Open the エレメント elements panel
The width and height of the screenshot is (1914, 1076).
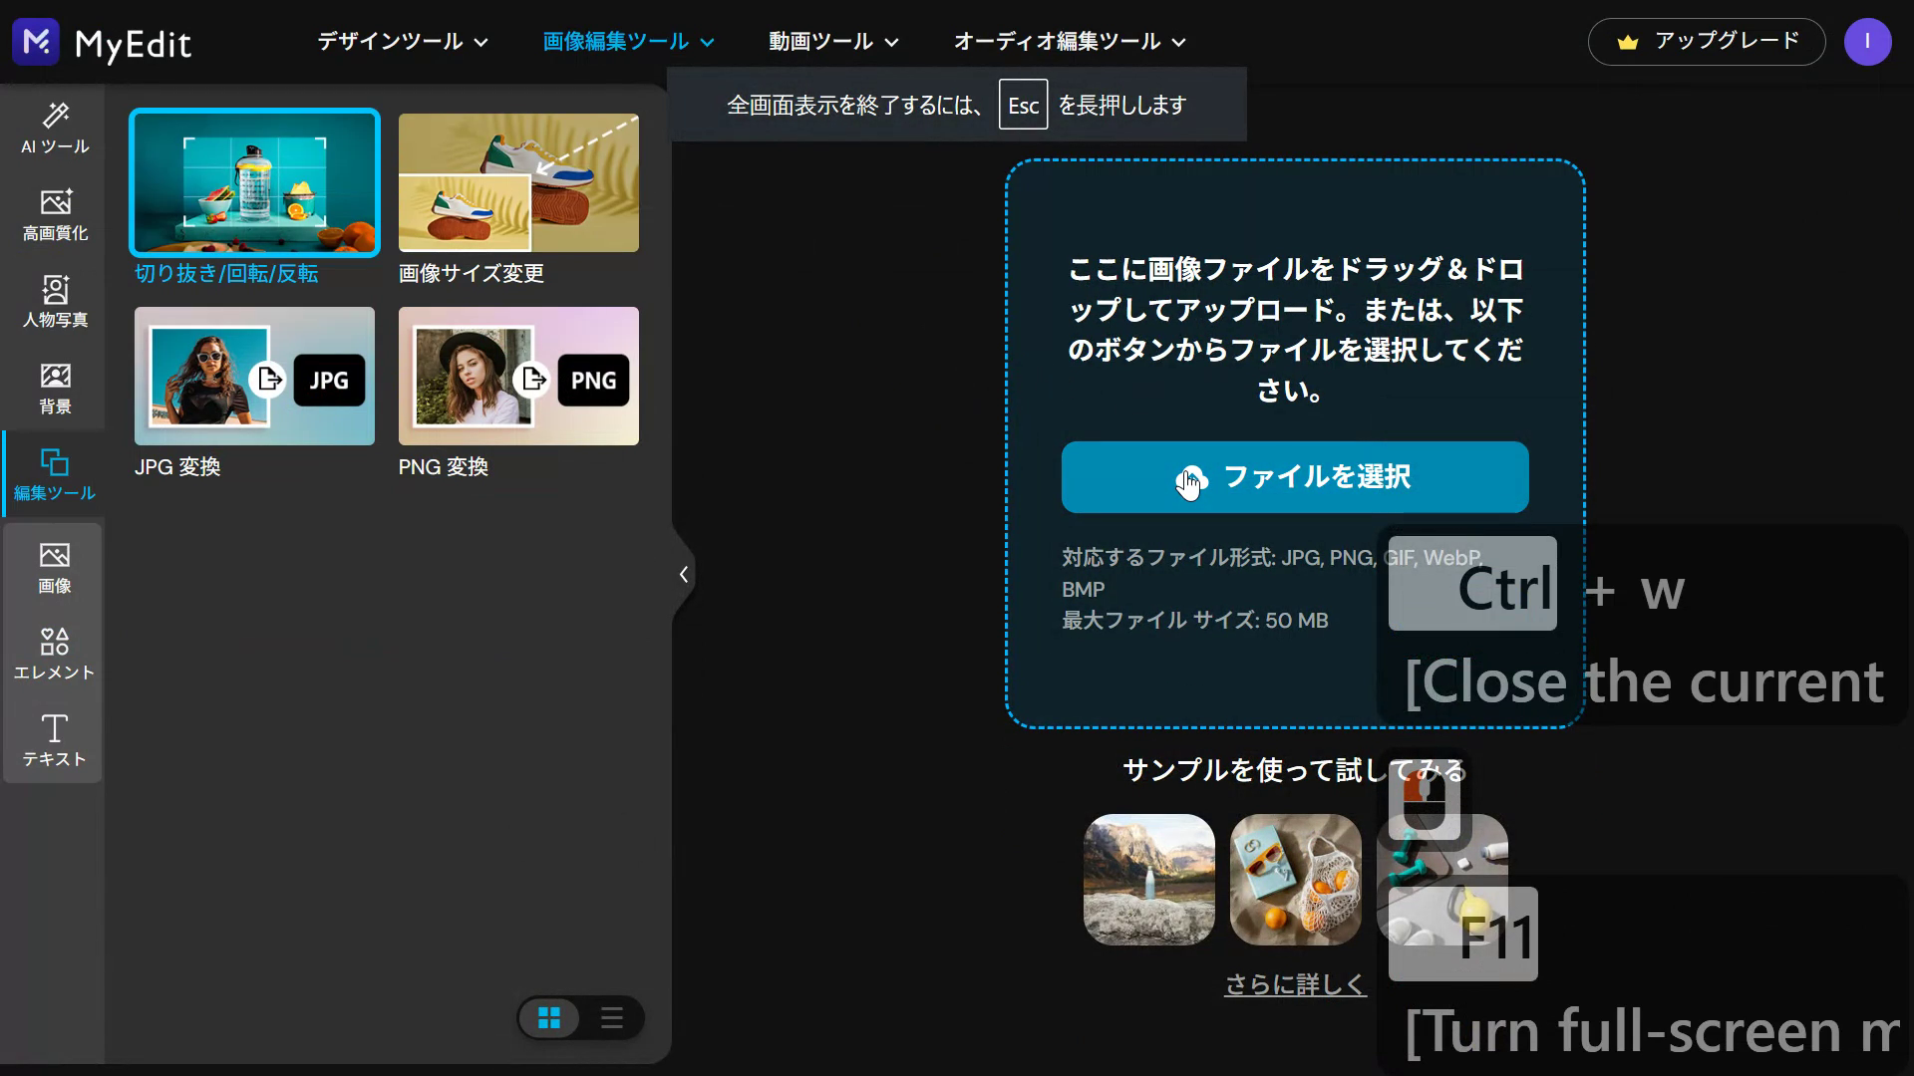[55, 654]
